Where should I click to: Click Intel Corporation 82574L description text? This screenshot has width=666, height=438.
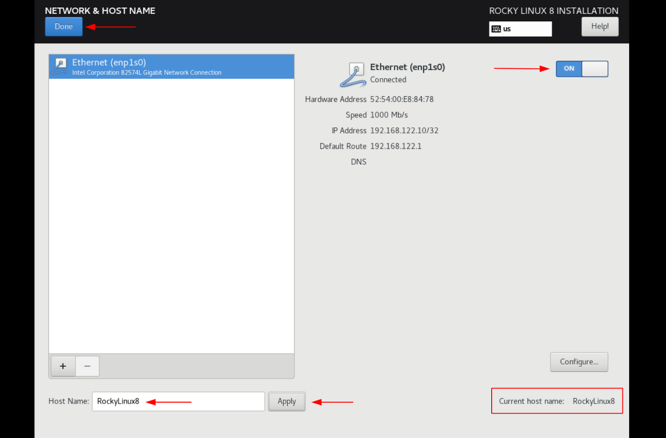pyautogui.click(x=147, y=73)
